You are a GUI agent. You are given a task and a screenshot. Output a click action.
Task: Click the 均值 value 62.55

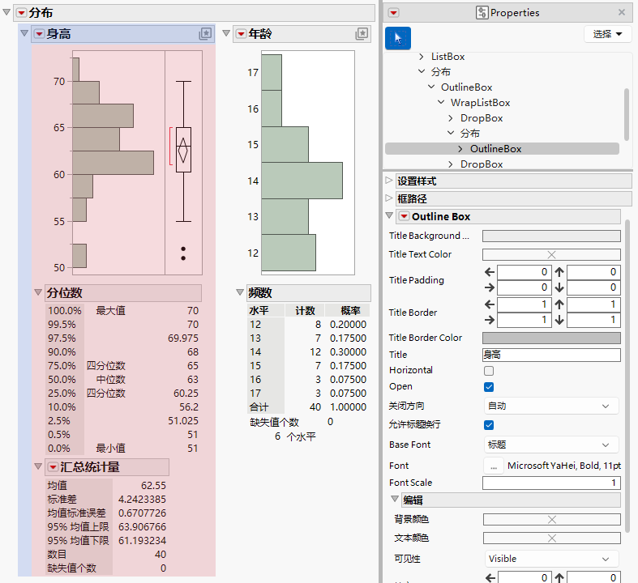[x=153, y=486]
